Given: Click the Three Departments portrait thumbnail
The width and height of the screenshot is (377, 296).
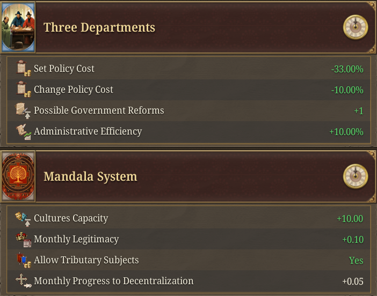Looking at the screenshot, I should click(x=18, y=27).
